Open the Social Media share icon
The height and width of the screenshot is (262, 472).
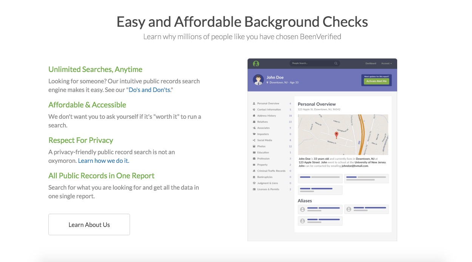coord(253,140)
